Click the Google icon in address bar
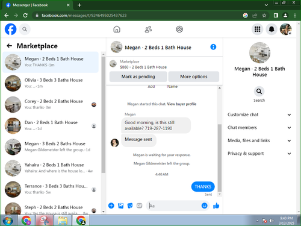301x226 pixels. [x=245, y=16]
